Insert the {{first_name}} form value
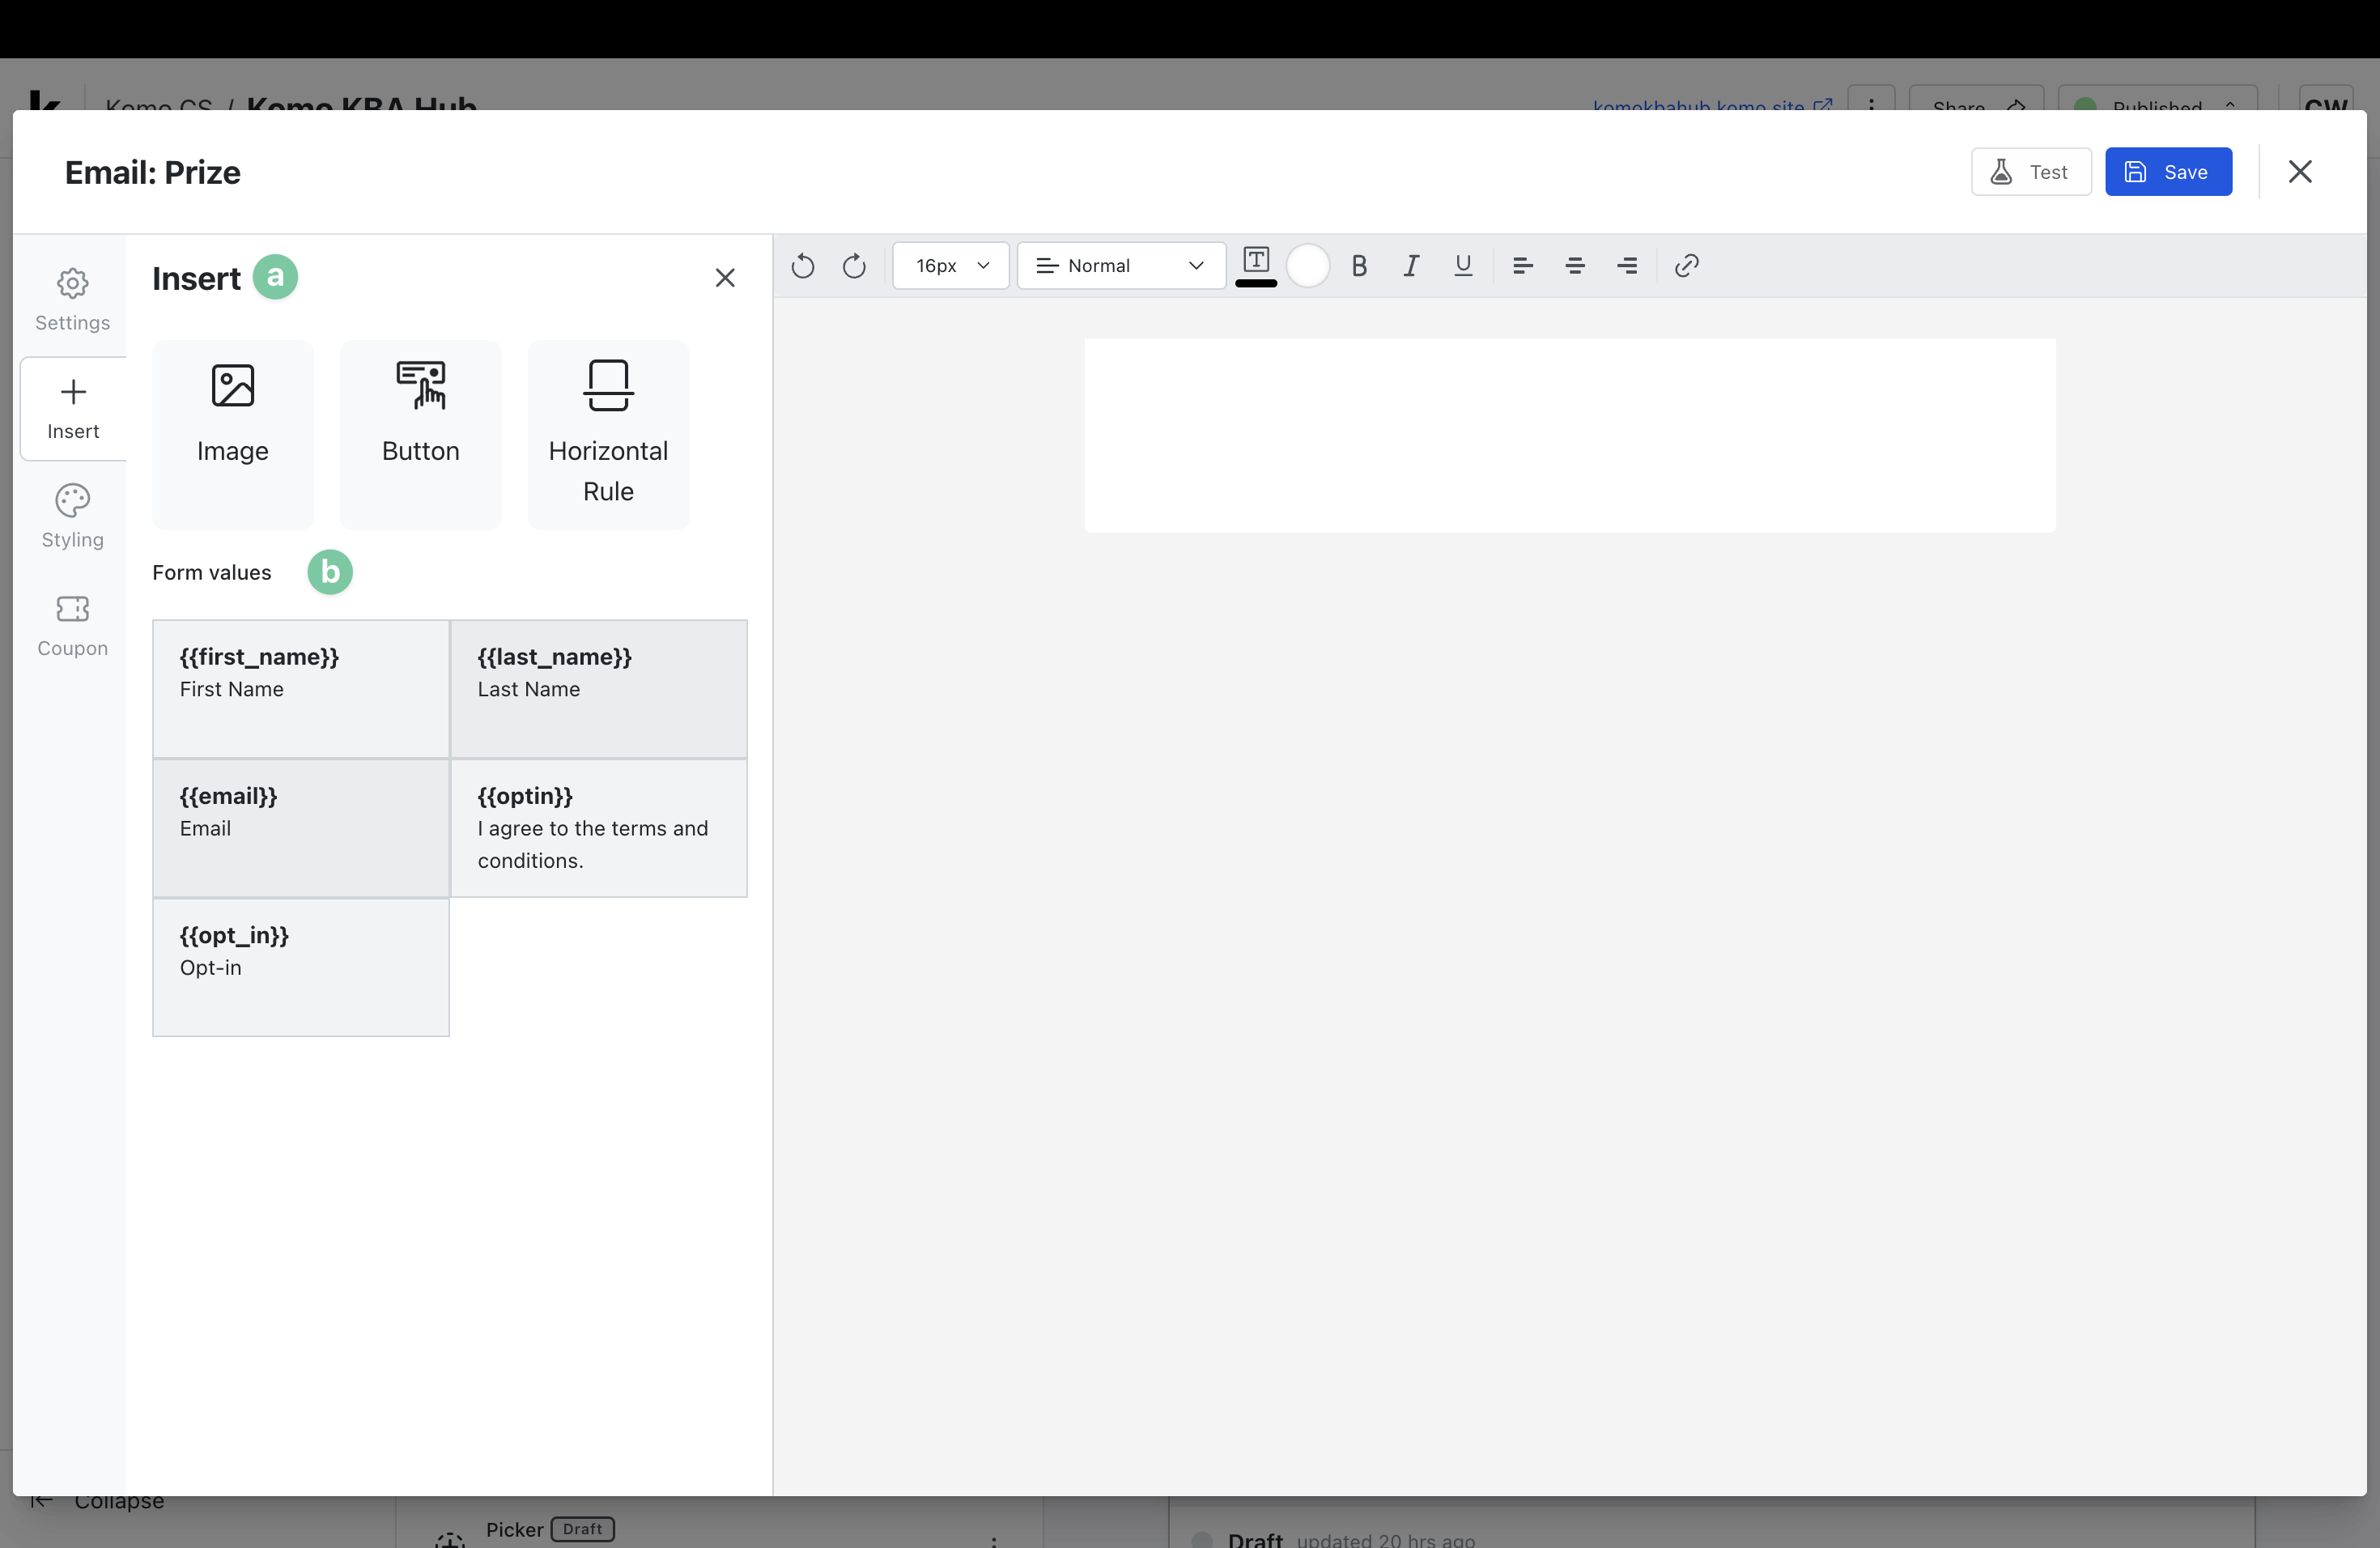This screenshot has width=2380, height=1548. (x=300, y=688)
